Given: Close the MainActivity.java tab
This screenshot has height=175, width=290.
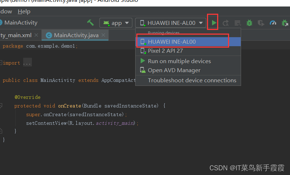Looking at the screenshot, I should click(103, 35).
